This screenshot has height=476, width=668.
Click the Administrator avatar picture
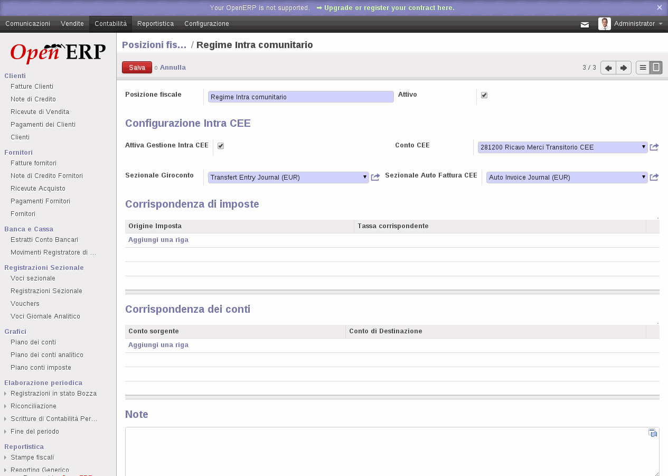pos(605,24)
